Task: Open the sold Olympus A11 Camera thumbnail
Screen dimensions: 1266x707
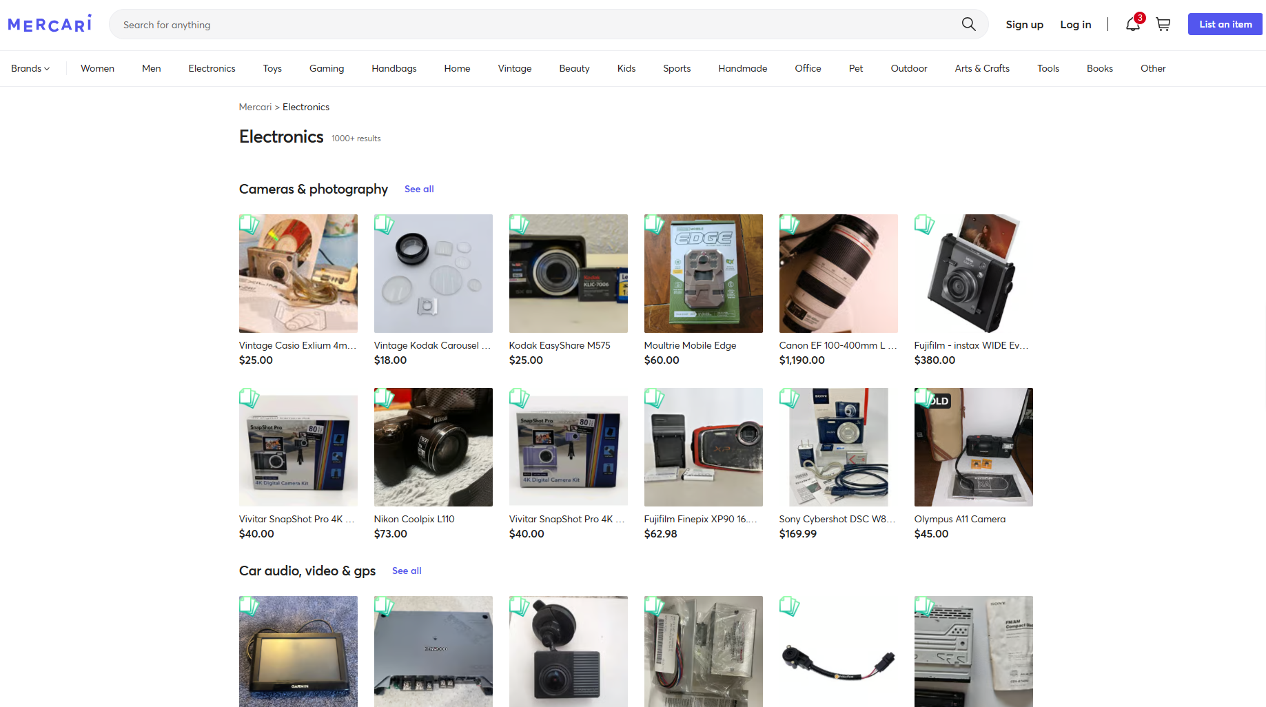Action: click(974, 447)
